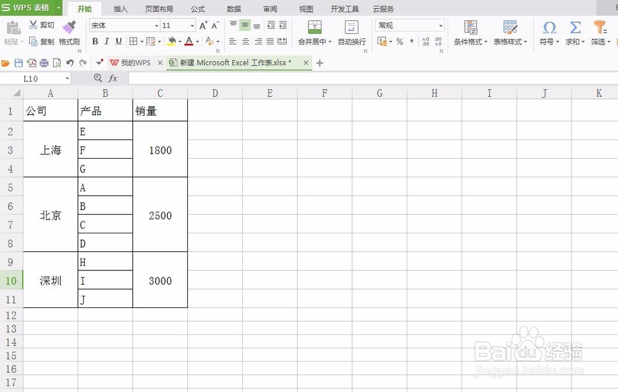Open fill color dropdown arrow

[x=180, y=41]
